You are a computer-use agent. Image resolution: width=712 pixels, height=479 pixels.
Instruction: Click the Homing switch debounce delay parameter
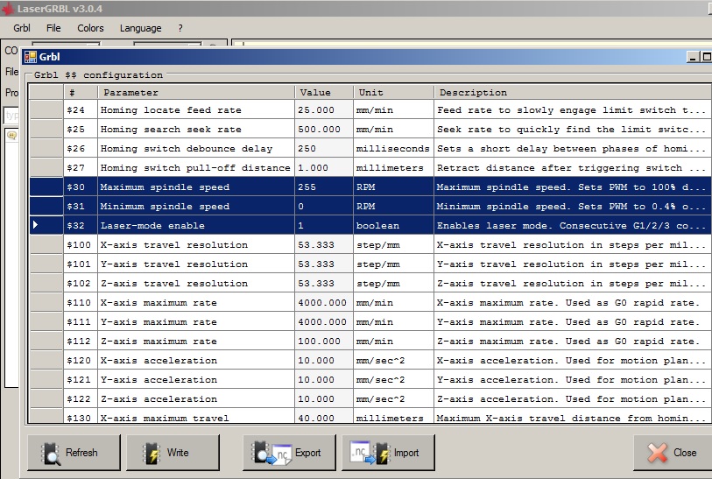[196, 149]
